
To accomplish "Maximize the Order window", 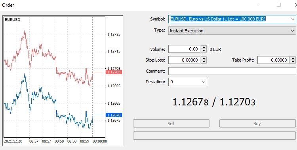I will [x=279, y=5].
